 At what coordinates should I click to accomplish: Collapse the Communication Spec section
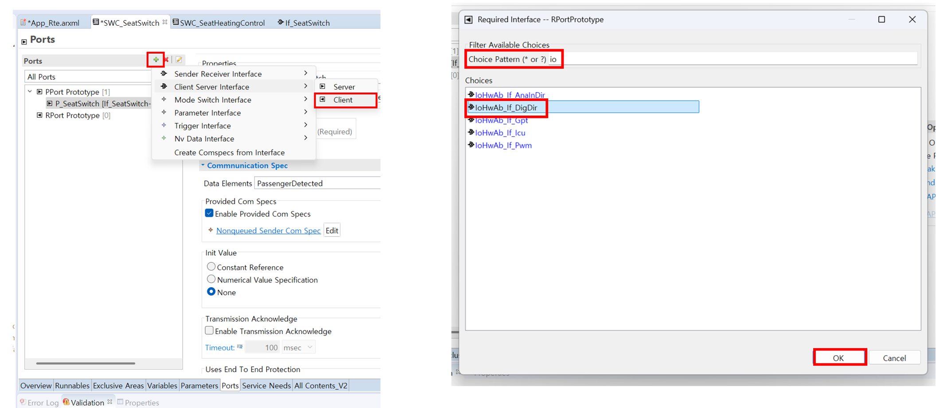point(203,165)
